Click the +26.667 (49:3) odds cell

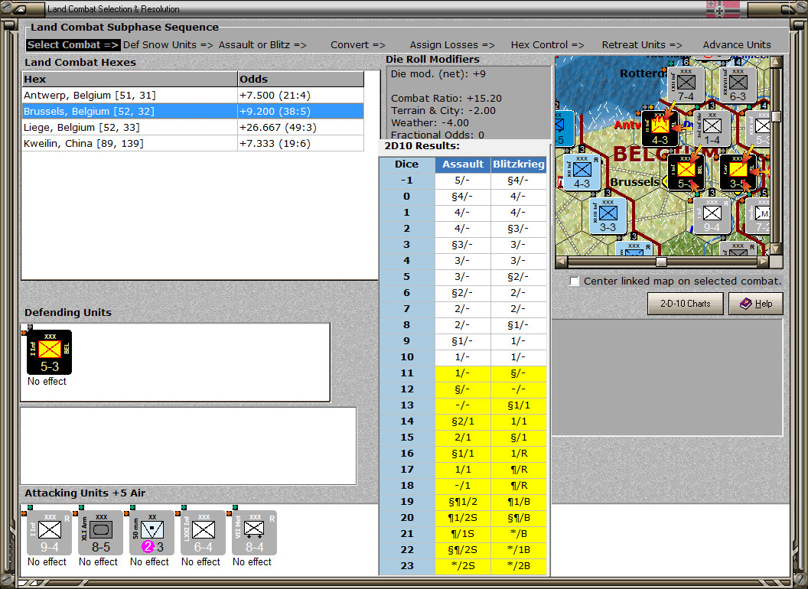(301, 127)
